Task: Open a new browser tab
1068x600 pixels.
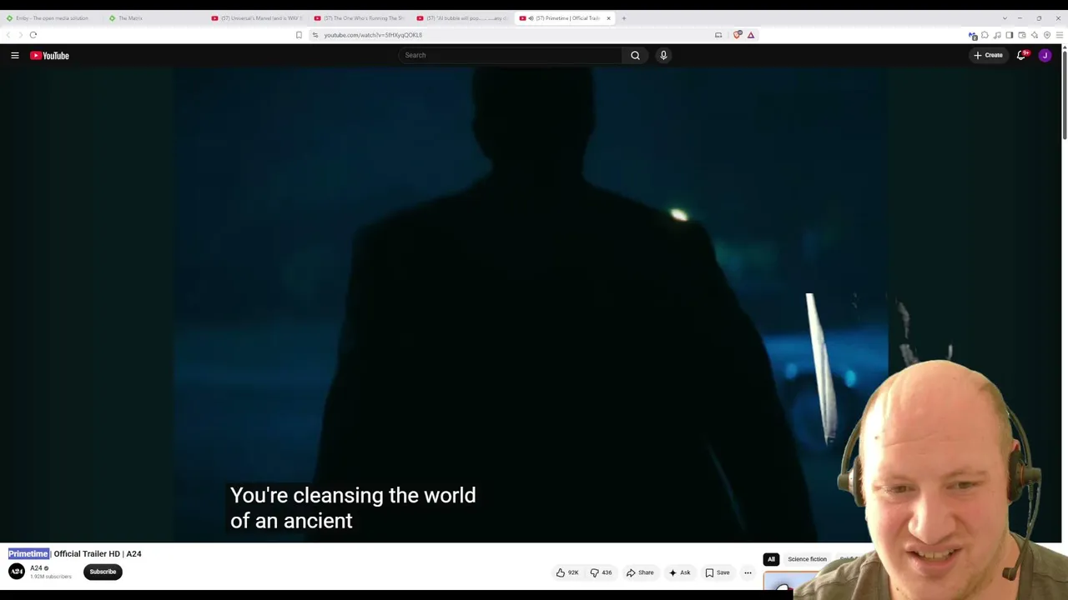Action: tap(623, 18)
